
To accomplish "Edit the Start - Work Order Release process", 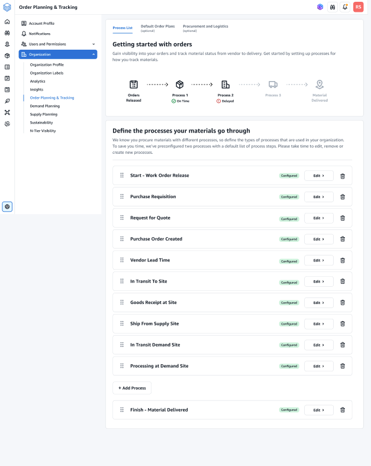I will click(318, 176).
